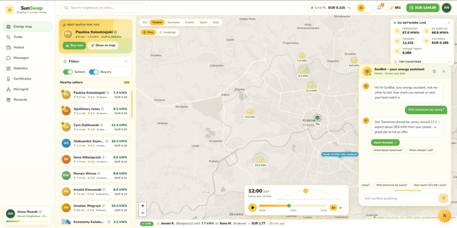The width and height of the screenshot is (457, 228).
Task: Click the Rewards gift icon
Action: (x=8, y=100)
